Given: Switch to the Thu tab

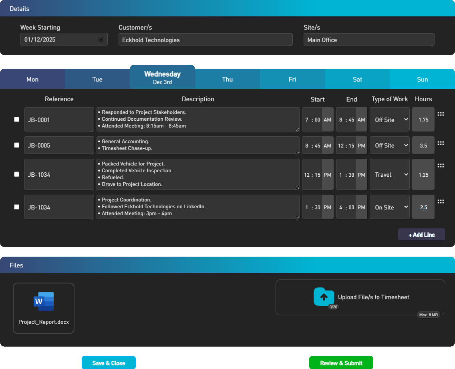Looking at the screenshot, I should 227,78.
